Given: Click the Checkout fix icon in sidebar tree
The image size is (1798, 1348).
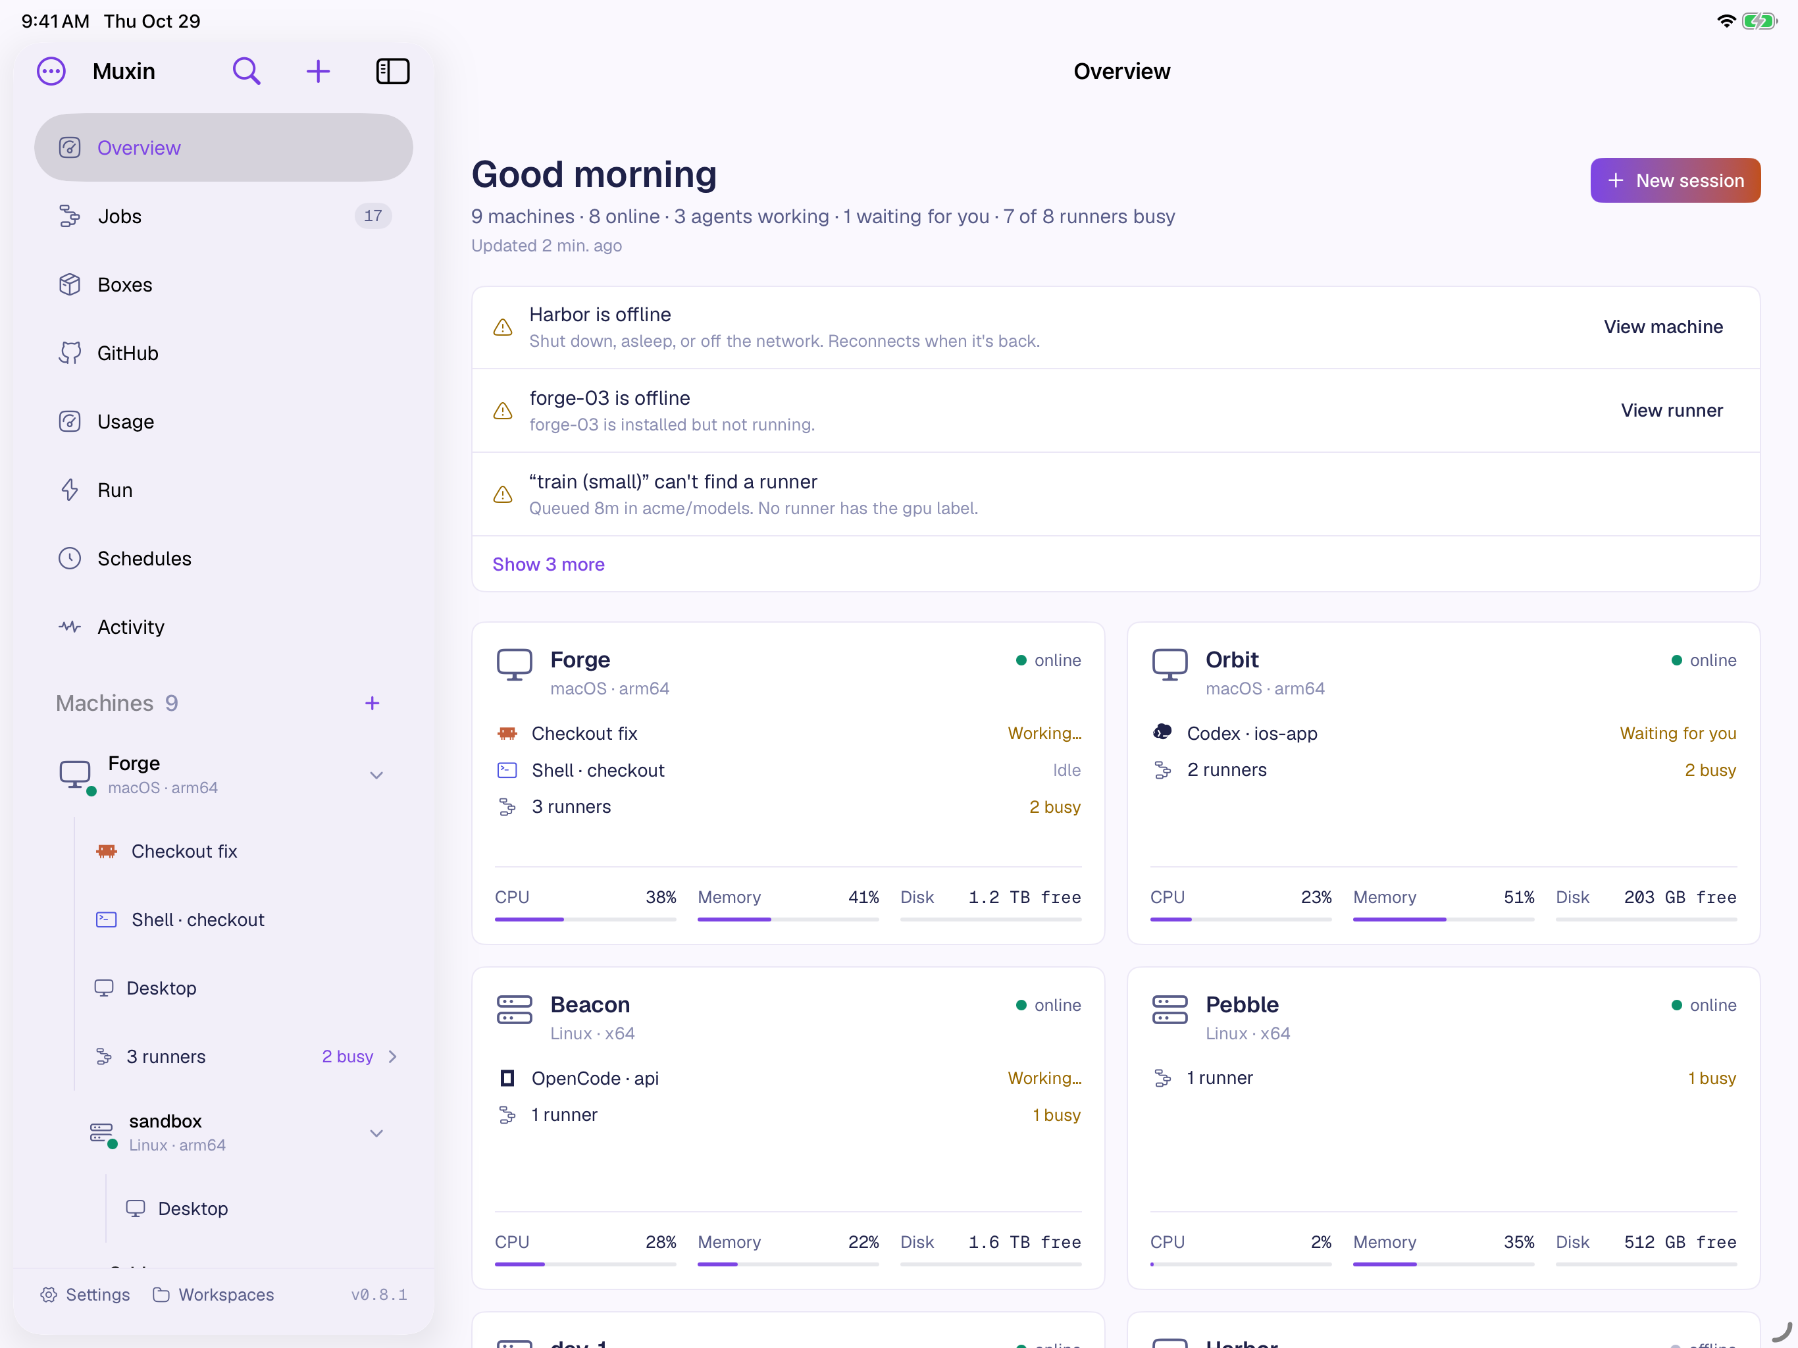Looking at the screenshot, I should (x=107, y=851).
